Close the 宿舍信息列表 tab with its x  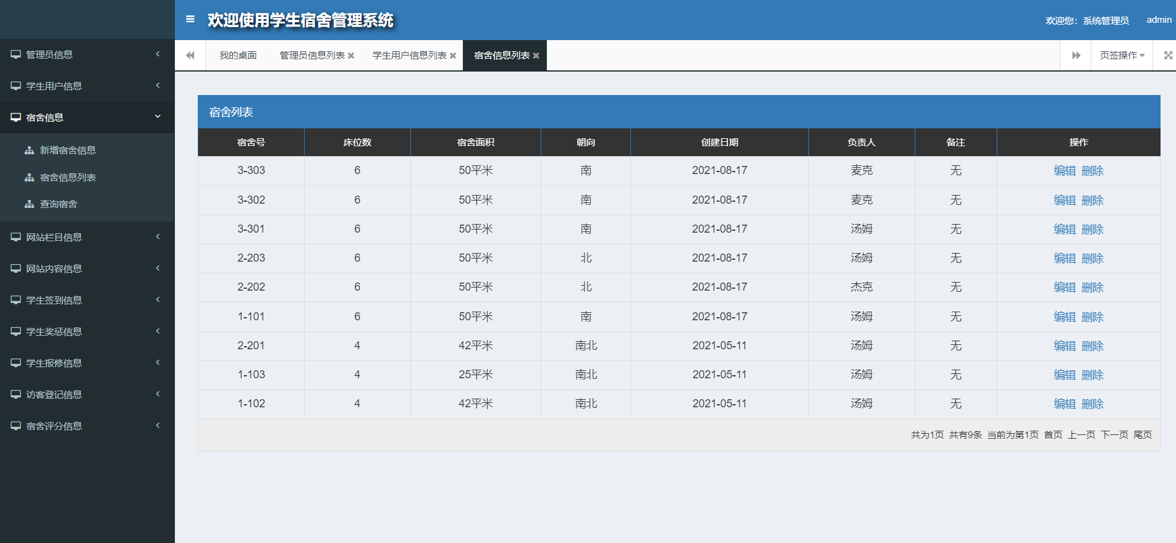tap(536, 56)
